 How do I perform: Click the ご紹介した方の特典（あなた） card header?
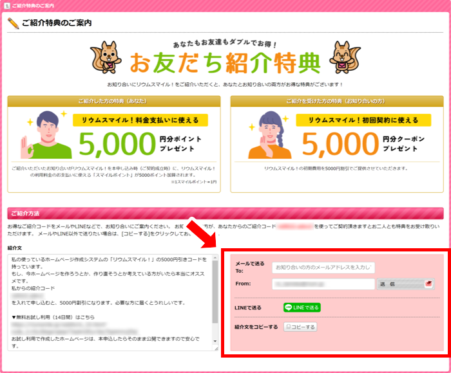[x=114, y=101]
